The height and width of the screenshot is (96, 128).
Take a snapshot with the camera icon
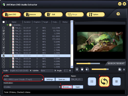[x=120, y=70]
